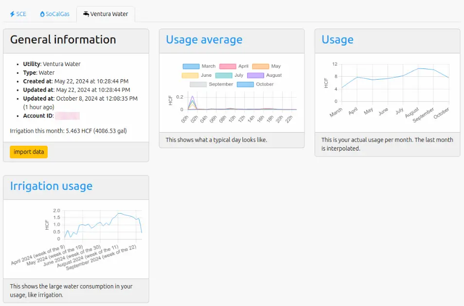Open the SoCalGas tab
Screen dimensions: 464x306
click(54, 14)
